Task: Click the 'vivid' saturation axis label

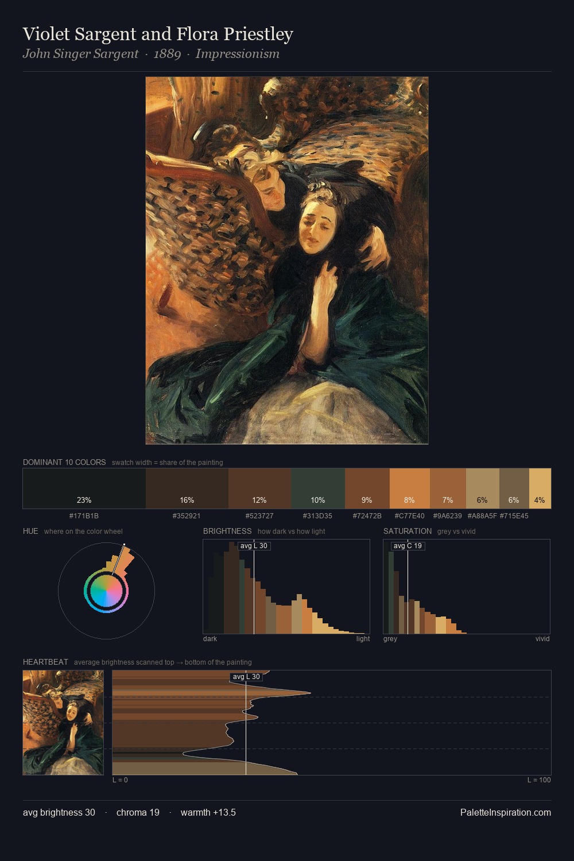Action: click(542, 639)
